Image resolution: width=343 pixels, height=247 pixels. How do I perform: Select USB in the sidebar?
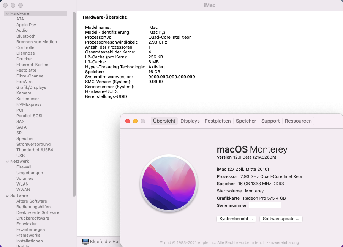click(21, 156)
